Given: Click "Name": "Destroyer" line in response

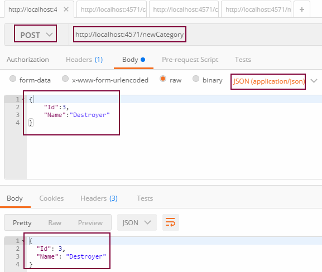Looking at the screenshot, I should coord(71,256).
